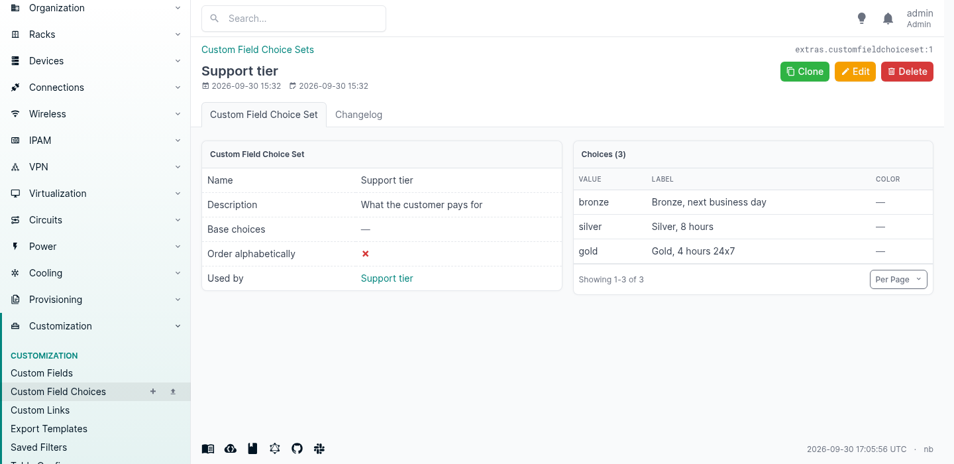954x464 pixels.
Task: Open Custom Field Choices sidebar item
Action: (58, 392)
